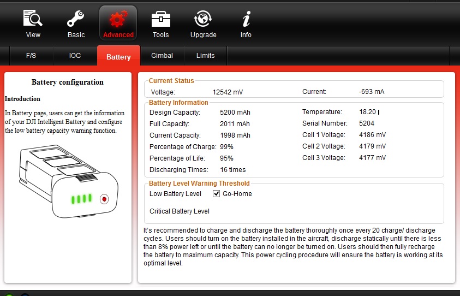Viewport: 460px width, 296px height.
Task: Click the Serial Number value 5204
Action: point(367,123)
